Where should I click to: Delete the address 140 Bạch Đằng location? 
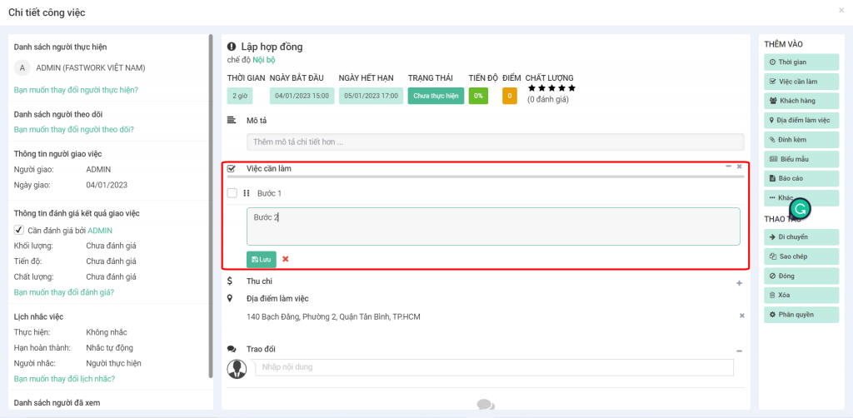pyautogui.click(x=741, y=316)
